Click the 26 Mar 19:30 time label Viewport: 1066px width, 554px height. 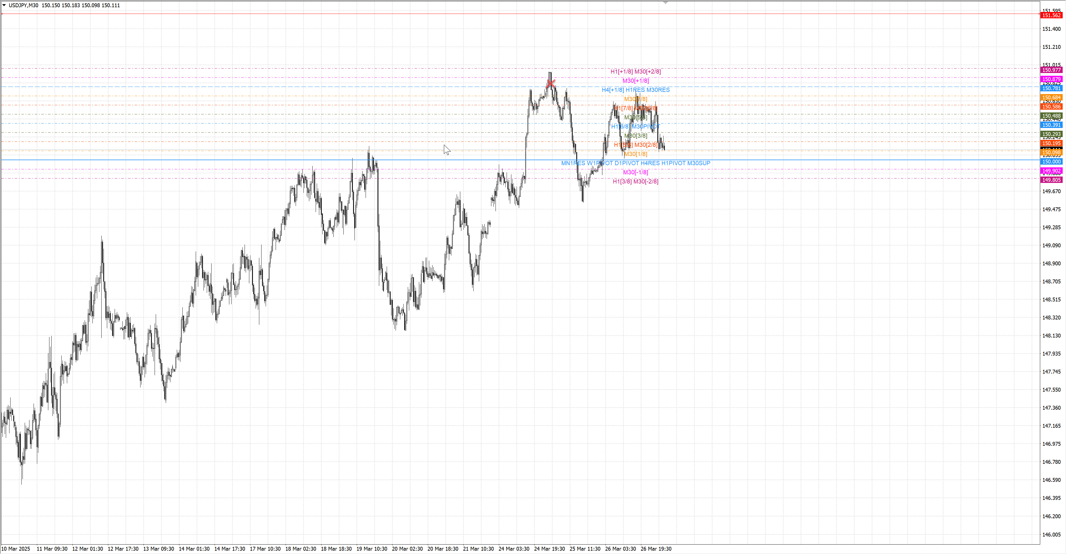tap(656, 549)
